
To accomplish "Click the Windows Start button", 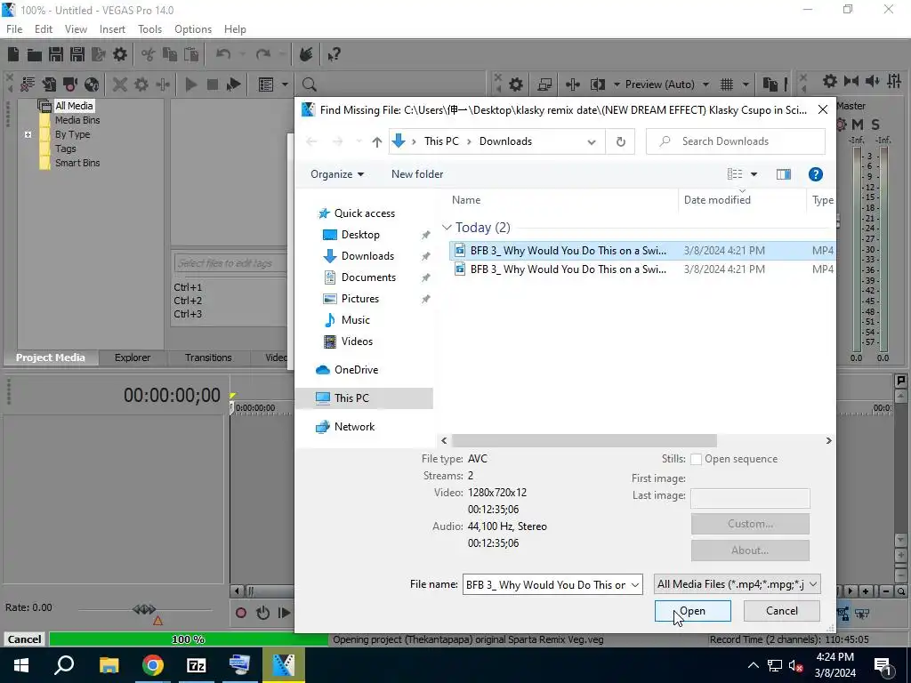I will click(21, 665).
